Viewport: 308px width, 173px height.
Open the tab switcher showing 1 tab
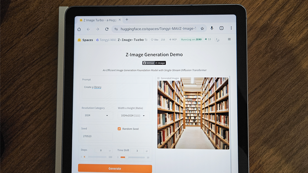click(222, 28)
